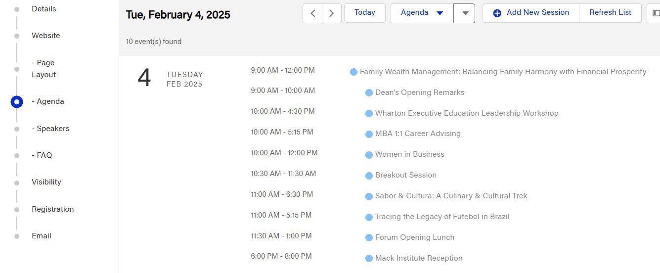This screenshot has height=273, width=660.
Task: Open the Women in Business session
Action: [410, 154]
